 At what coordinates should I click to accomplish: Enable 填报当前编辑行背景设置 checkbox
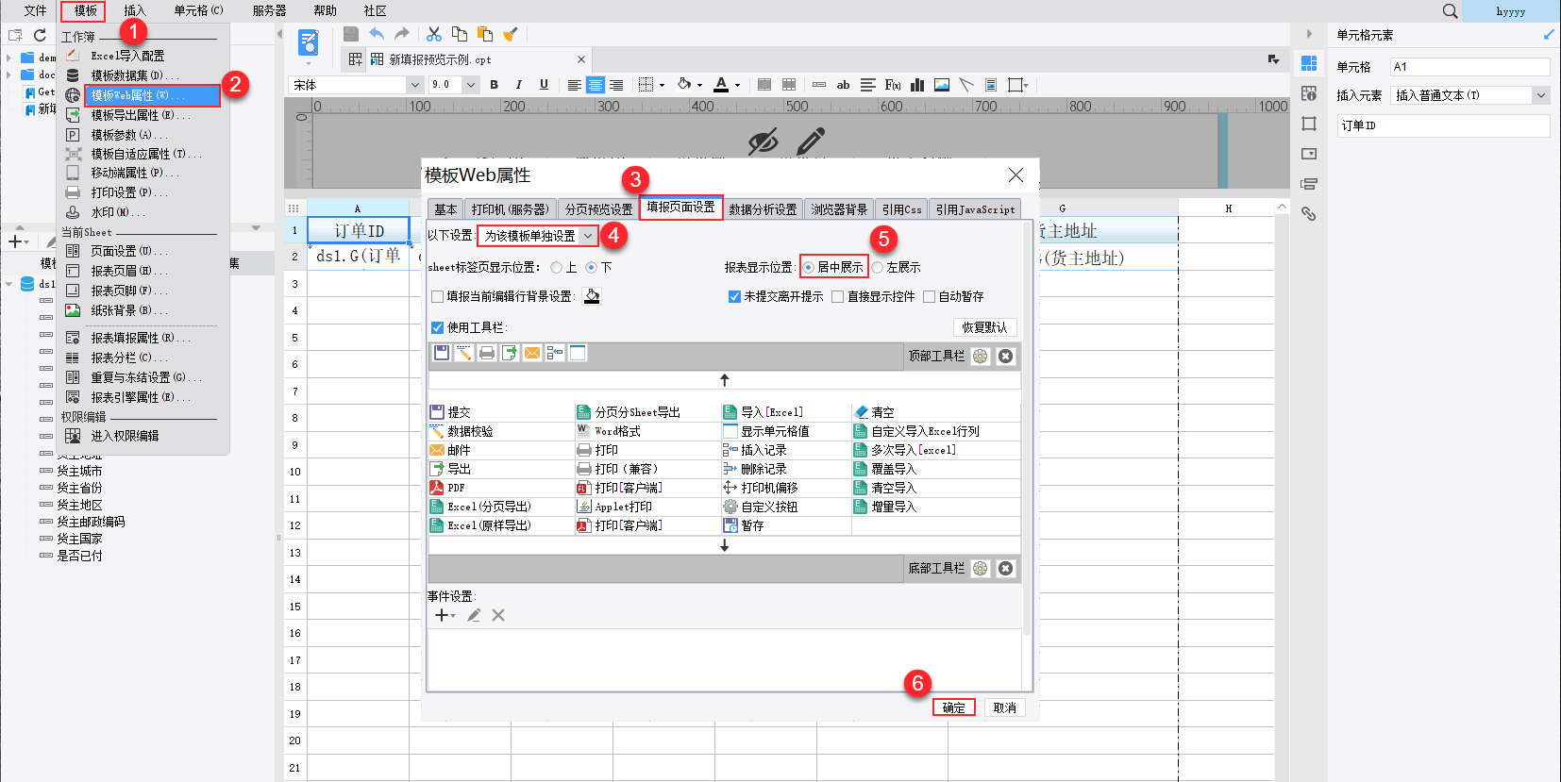point(437,296)
